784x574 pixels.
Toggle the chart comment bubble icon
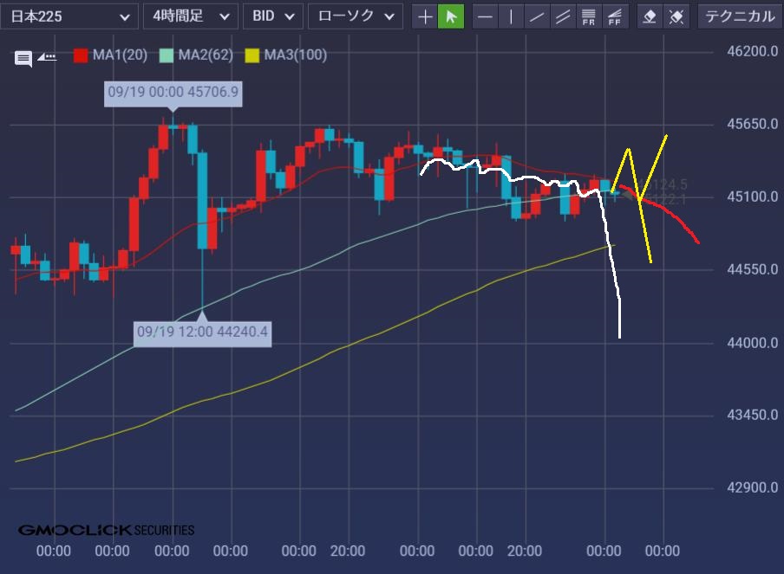click(23, 59)
